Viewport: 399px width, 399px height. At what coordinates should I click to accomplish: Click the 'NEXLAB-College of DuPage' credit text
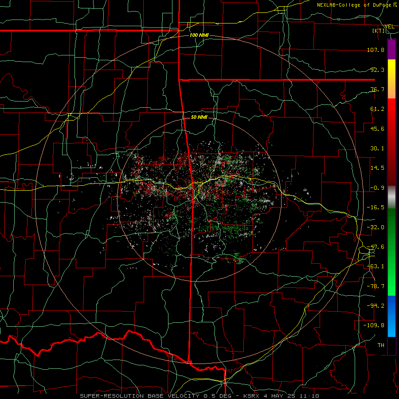click(355, 5)
